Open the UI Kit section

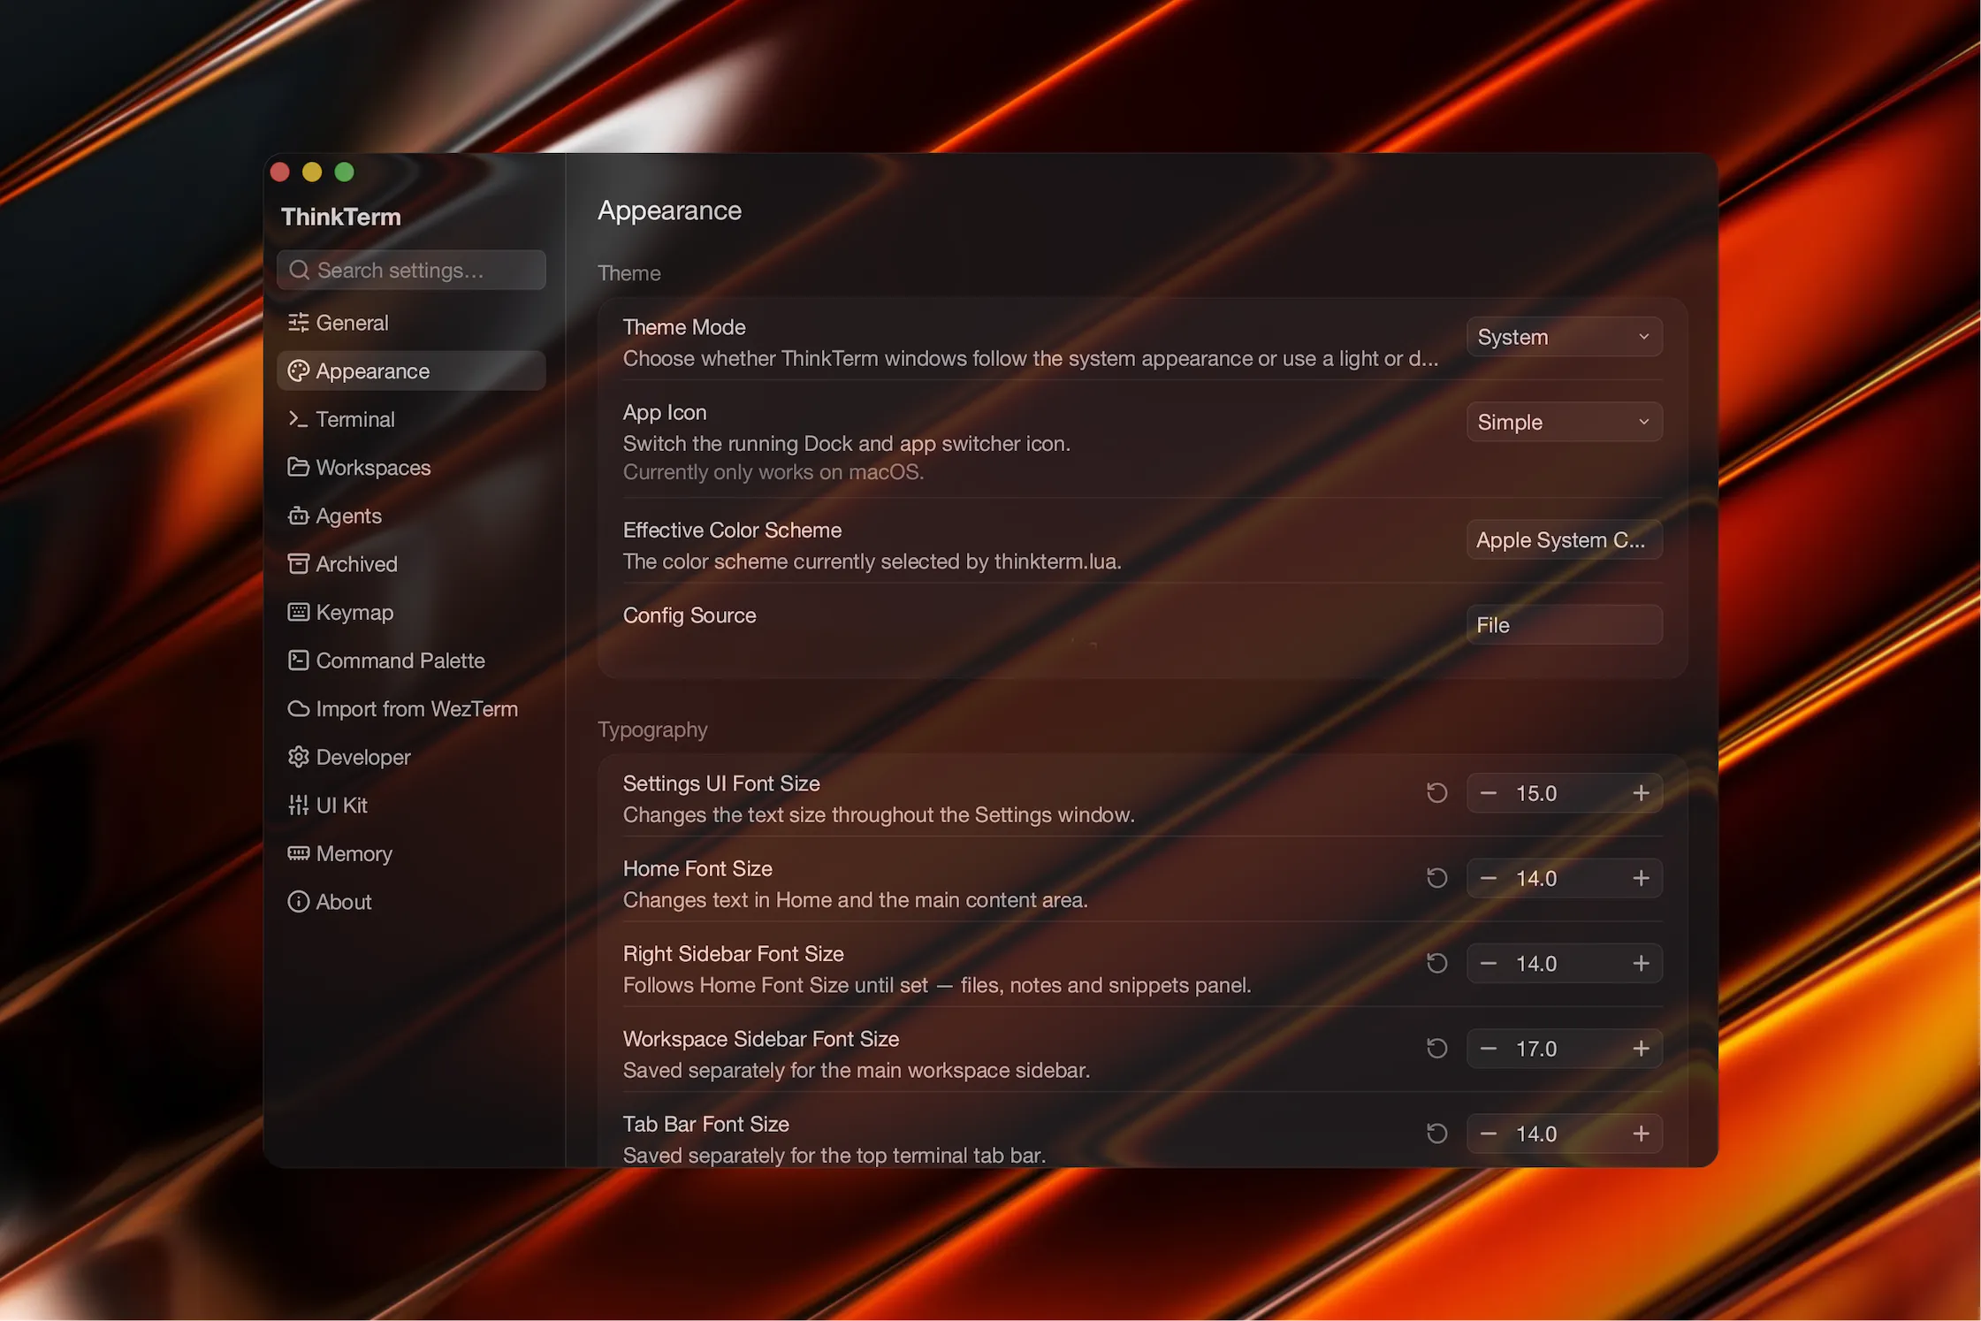click(x=411, y=805)
